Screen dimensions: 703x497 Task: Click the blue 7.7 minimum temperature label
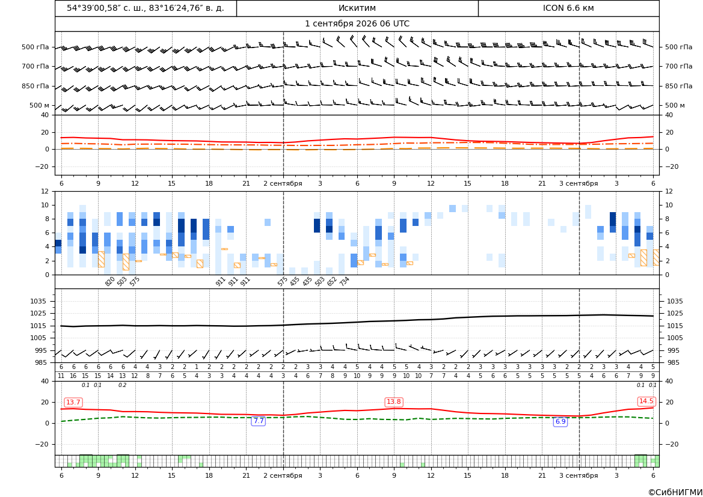pyautogui.click(x=259, y=421)
